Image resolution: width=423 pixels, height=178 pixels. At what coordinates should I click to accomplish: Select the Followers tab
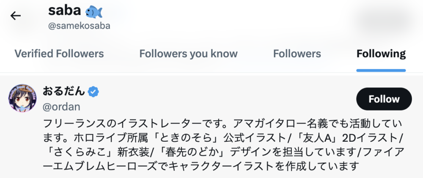(x=297, y=54)
